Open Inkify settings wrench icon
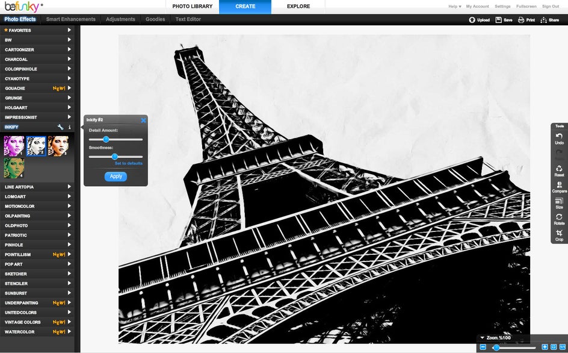 61,127
